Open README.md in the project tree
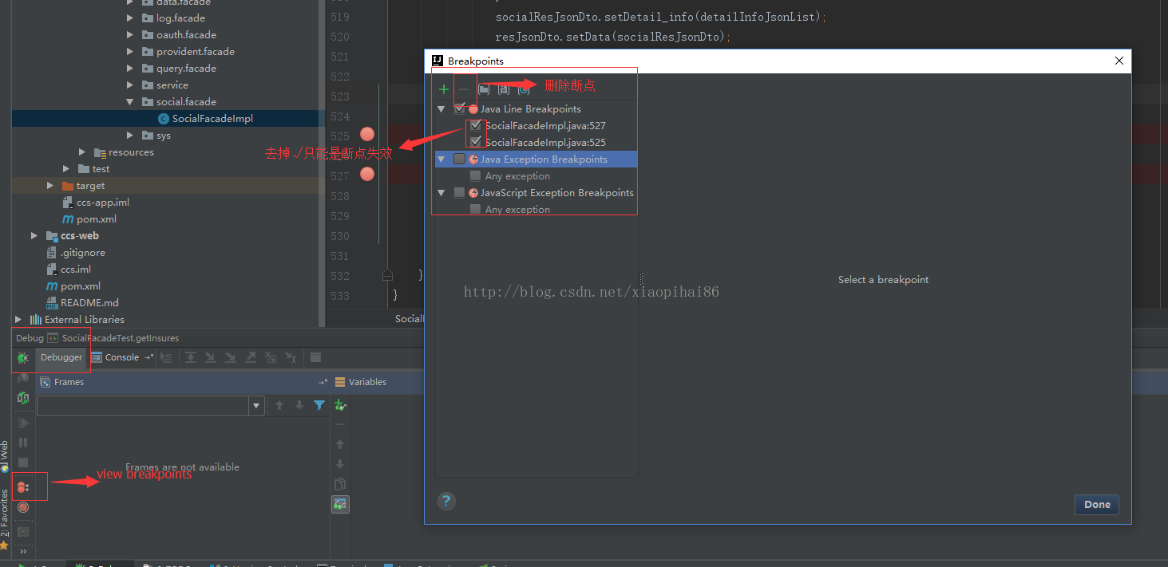The image size is (1168, 567). click(x=89, y=303)
